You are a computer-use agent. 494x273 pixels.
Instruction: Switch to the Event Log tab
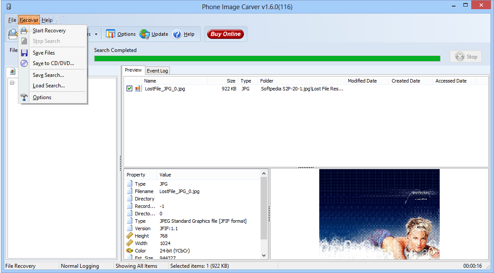[x=157, y=71]
